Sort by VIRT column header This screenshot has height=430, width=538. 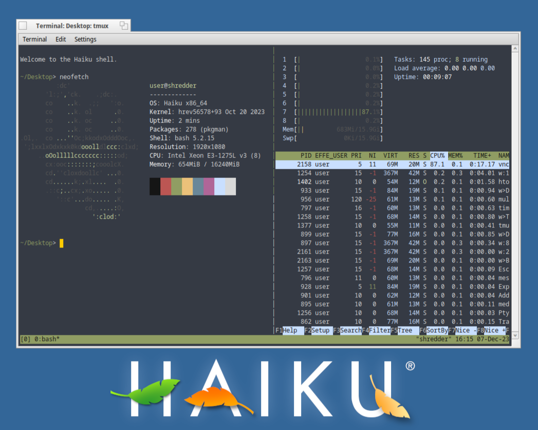click(391, 155)
